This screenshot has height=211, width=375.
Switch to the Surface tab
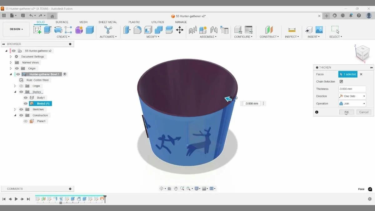coord(62,22)
